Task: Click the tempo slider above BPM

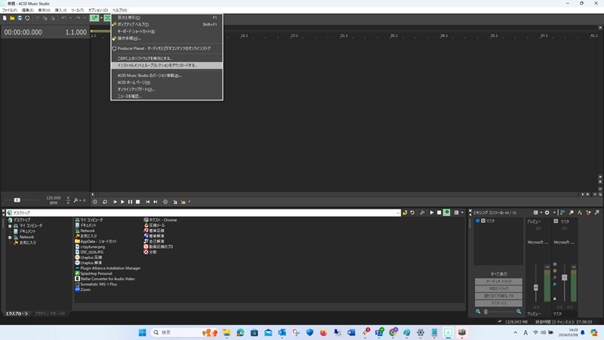Action: [17, 200]
